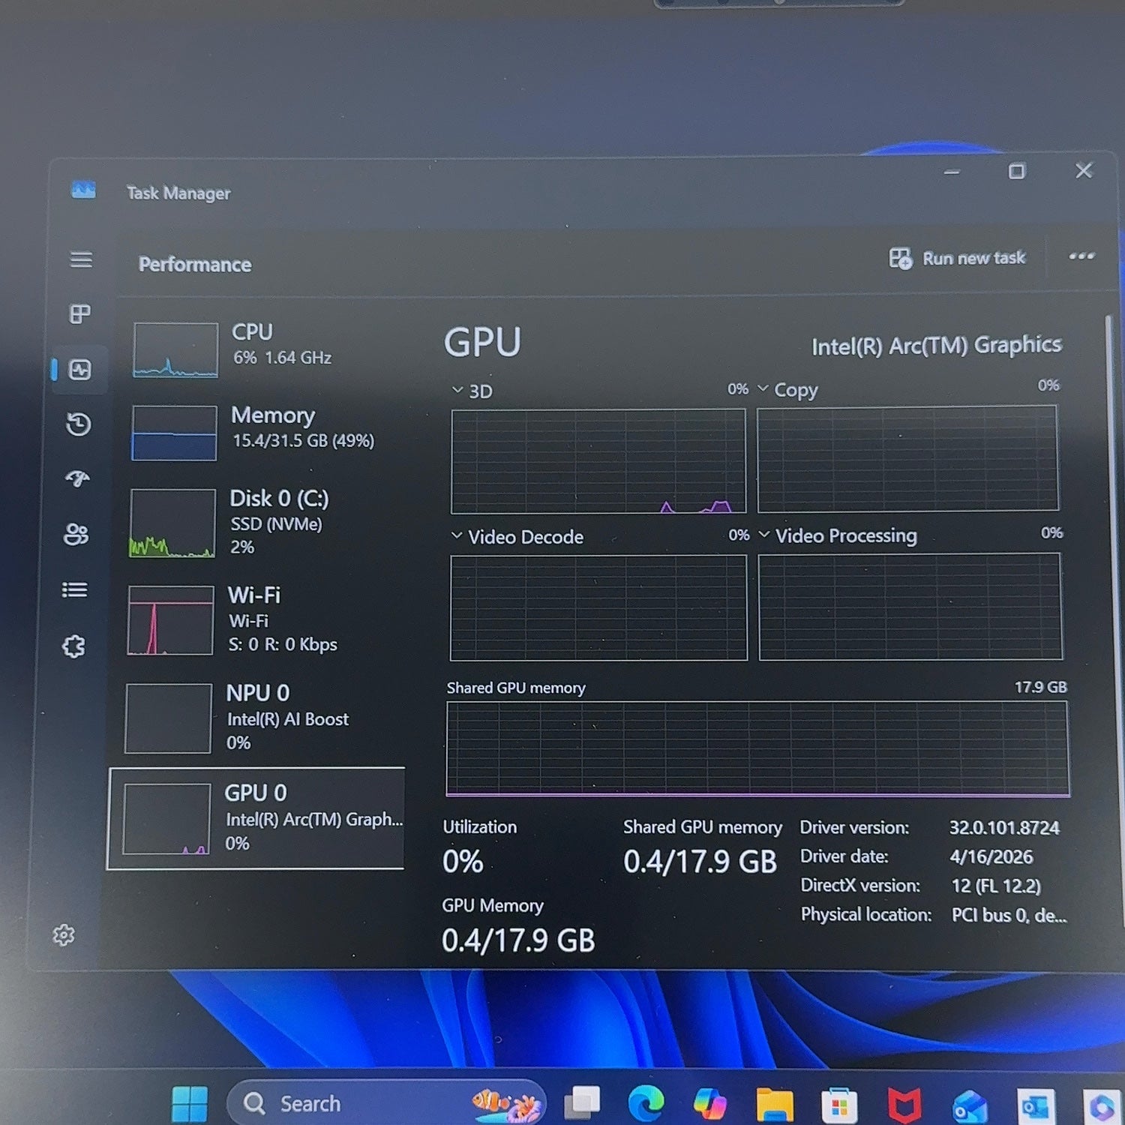Screen dimensions: 1125x1125
Task: Click the Utilization 0% value
Action: coord(463,862)
